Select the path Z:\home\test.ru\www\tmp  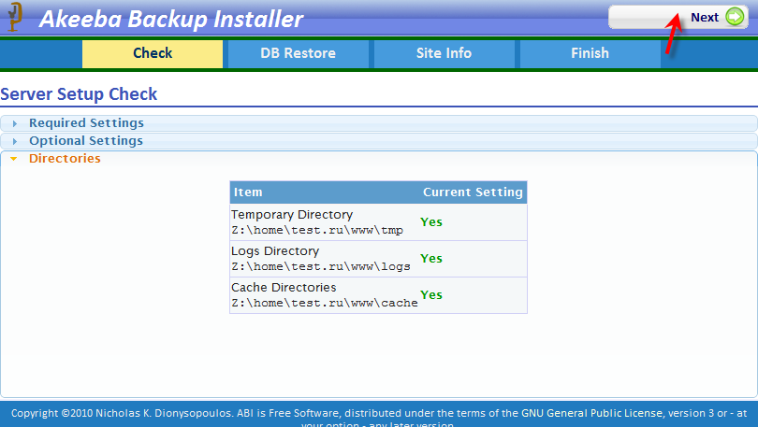point(317,230)
